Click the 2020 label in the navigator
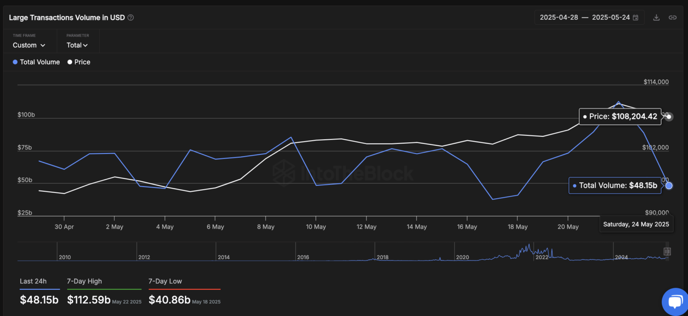The height and width of the screenshot is (316, 688). pos(463,257)
